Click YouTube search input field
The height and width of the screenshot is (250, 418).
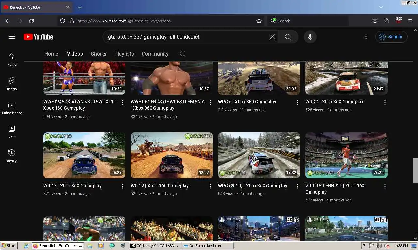coord(186,37)
